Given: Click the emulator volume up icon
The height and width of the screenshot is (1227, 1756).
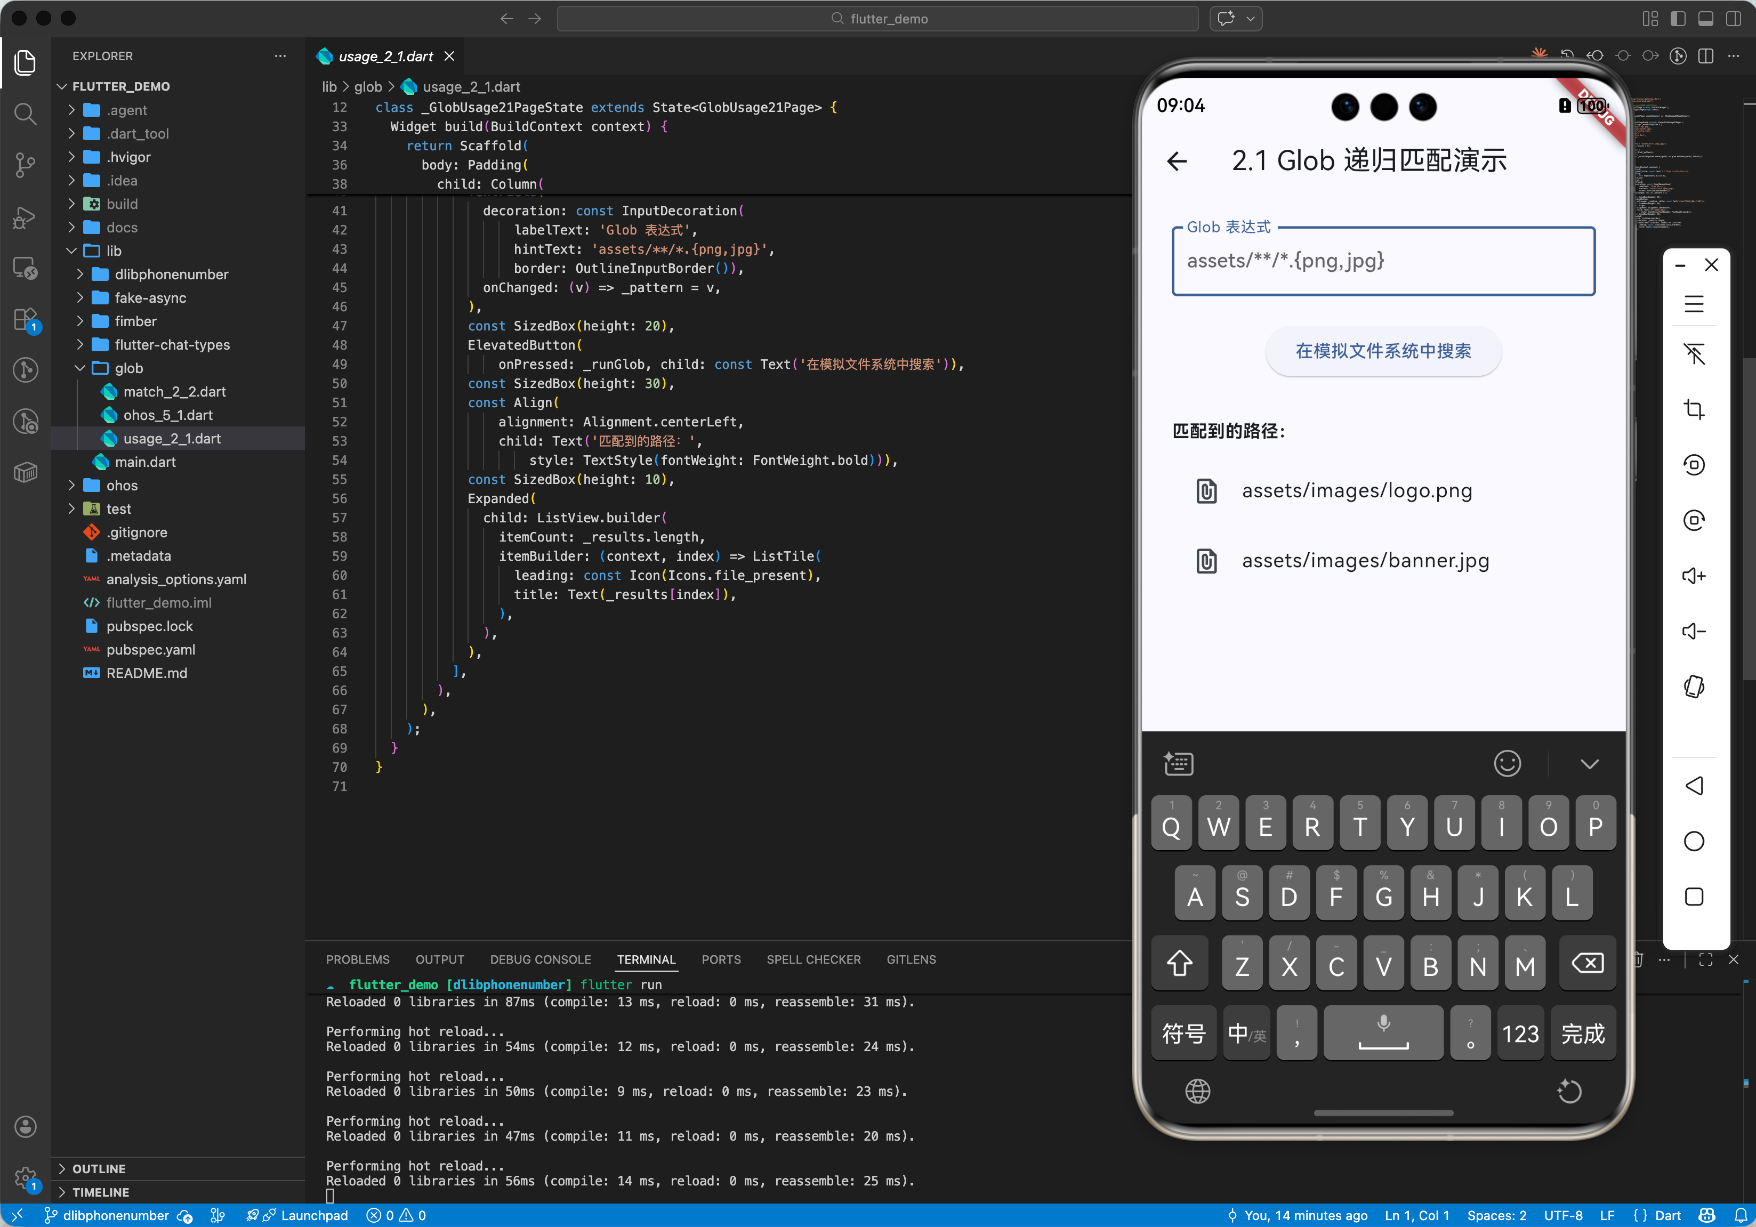Looking at the screenshot, I should click(1693, 576).
